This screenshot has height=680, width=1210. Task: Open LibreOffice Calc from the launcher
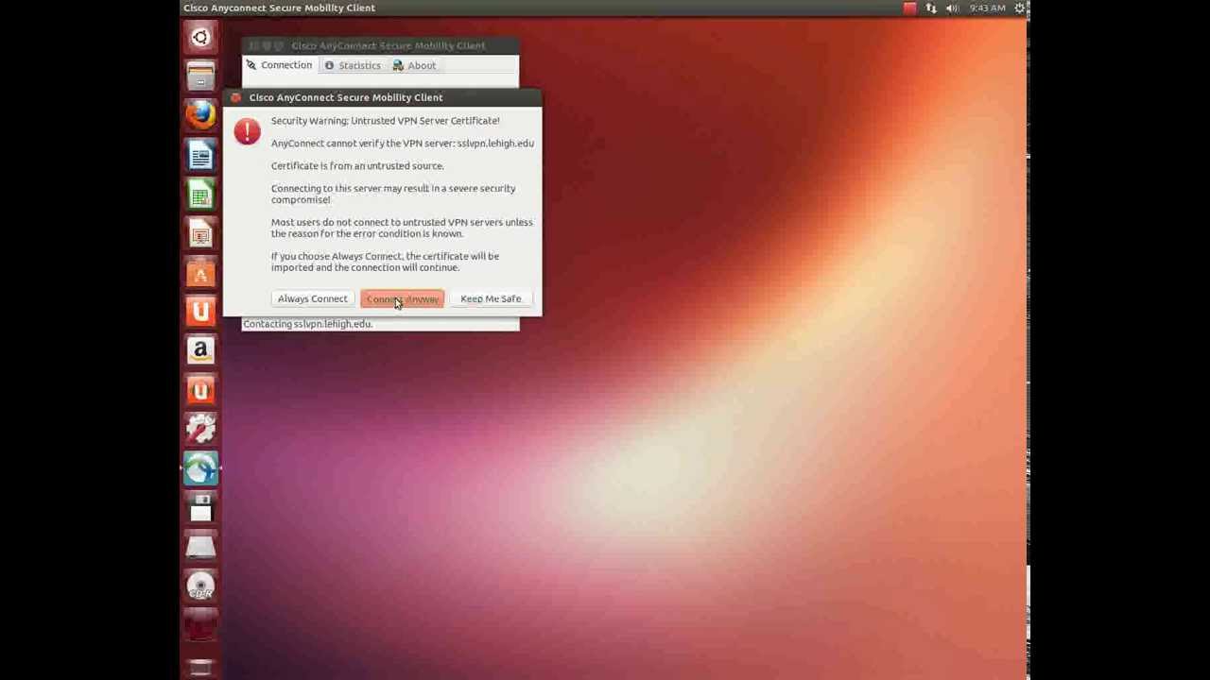[200, 195]
